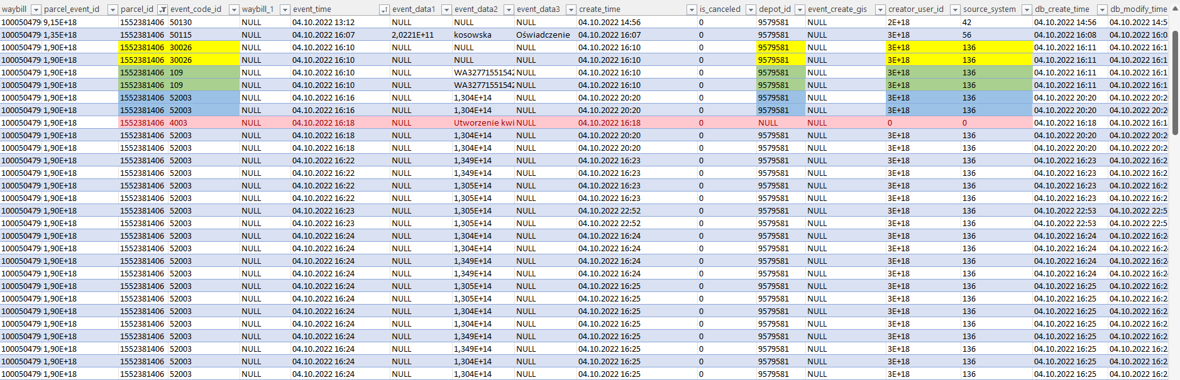Screen dimensions: 1180x380
Task: Click the active filter icon on parcel_id
Action: [x=162, y=9]
